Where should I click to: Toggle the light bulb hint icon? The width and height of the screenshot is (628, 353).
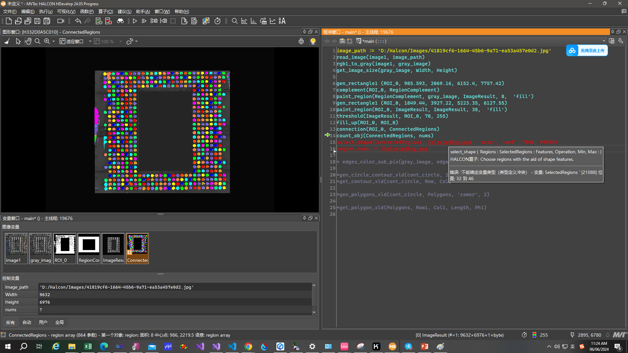313,42
